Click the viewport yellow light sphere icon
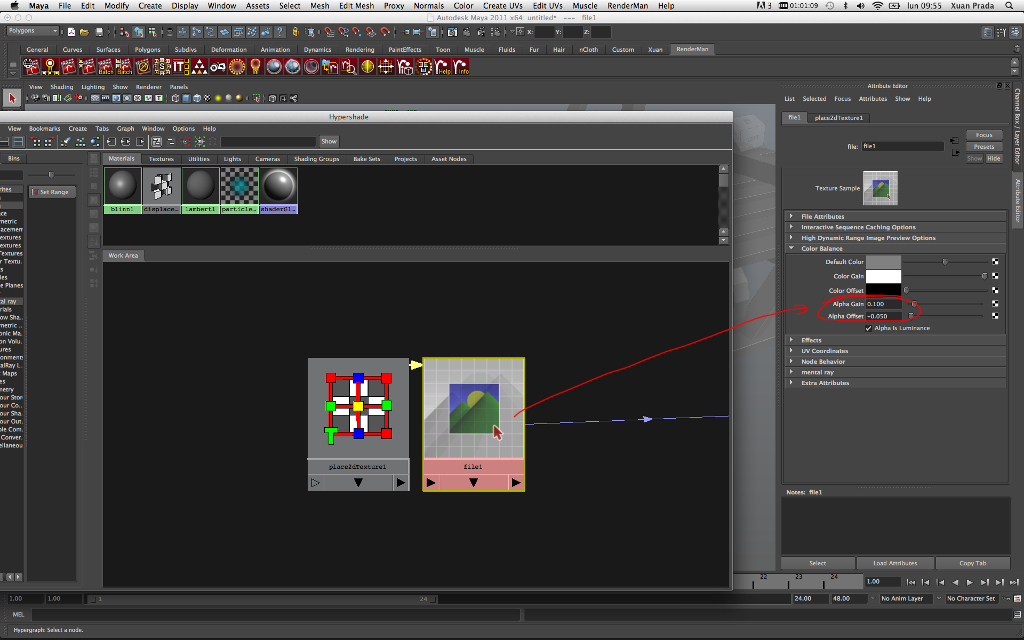This screenshot has height=640, width=1024. [x=218, y=98]
